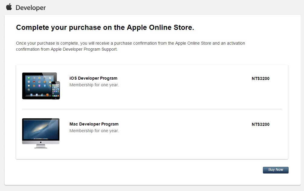Click the membership text under iOS Developer Program
Image resolution: width=304 pixels, height=191 pixels.
click(94, 85)
